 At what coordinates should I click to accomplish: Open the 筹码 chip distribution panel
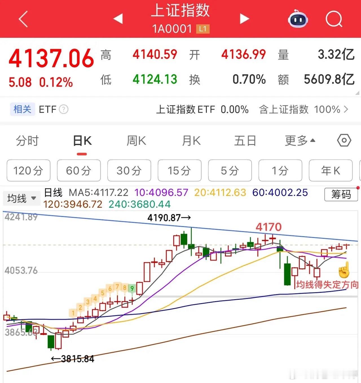click(341, 194)
